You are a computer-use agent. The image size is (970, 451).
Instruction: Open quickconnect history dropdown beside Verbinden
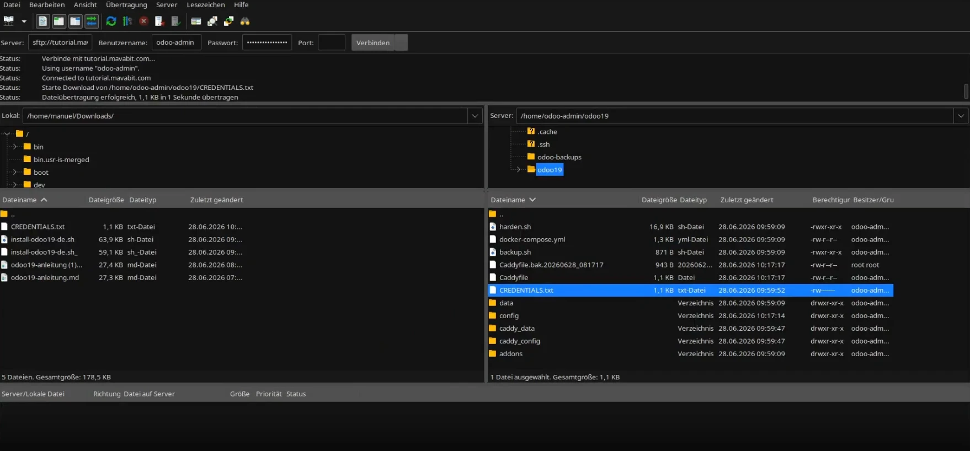click(x=402, y=42)
